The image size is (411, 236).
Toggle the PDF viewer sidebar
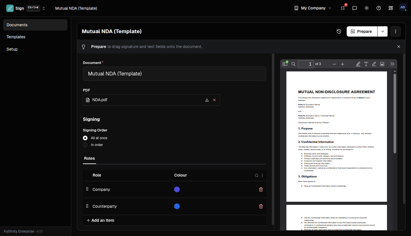(285, 64)
